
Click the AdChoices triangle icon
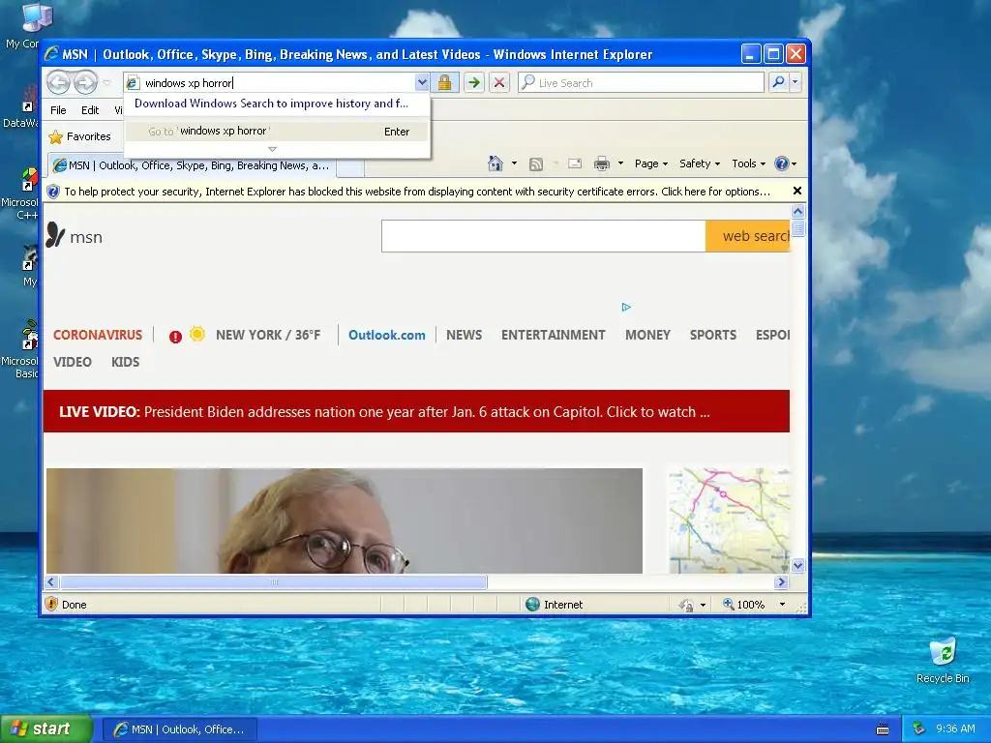tap(626, 307)
